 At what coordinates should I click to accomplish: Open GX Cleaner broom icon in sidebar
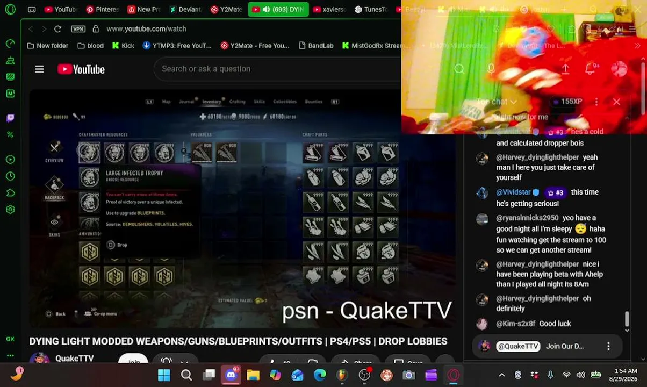pyautogui.click(x=10, y=60)
